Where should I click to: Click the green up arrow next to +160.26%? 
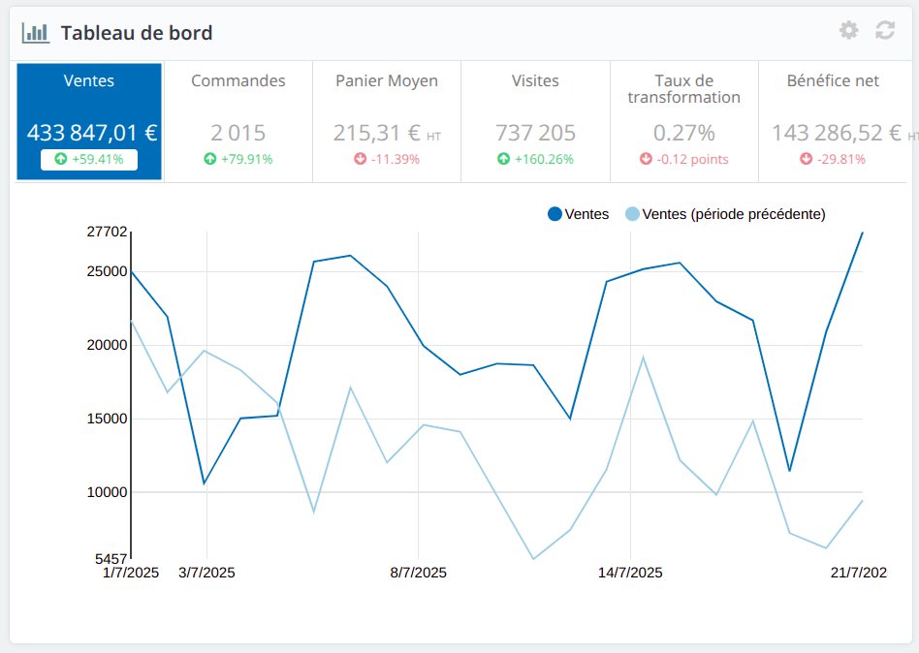pos(503,159)
